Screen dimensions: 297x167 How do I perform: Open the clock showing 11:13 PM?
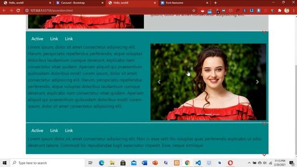pyautogui.click(x=280, y=163)
